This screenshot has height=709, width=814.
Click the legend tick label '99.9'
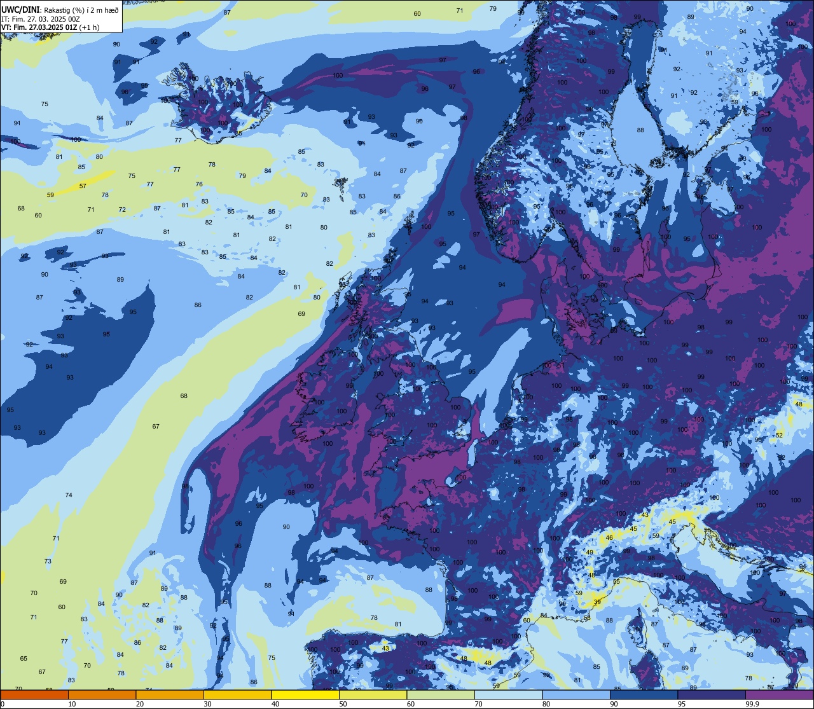752,704
